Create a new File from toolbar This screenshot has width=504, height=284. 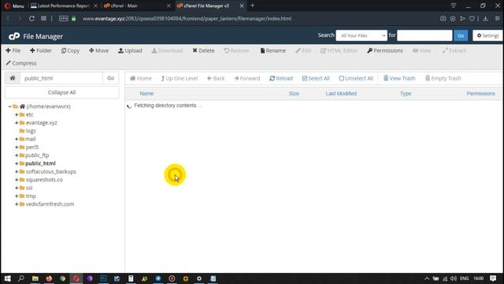(x=13, y=50)
